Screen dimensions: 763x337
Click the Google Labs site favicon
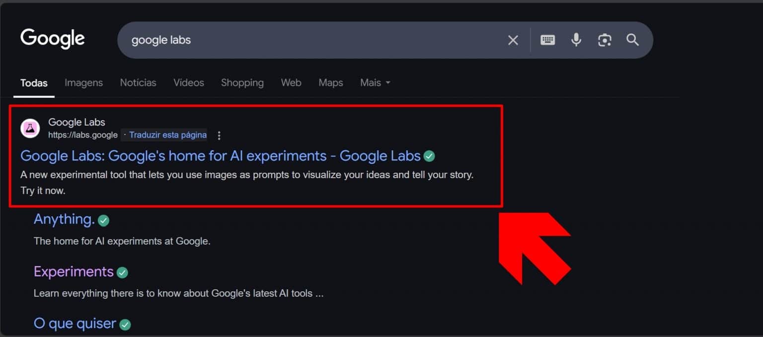click(x=30, y=128)
